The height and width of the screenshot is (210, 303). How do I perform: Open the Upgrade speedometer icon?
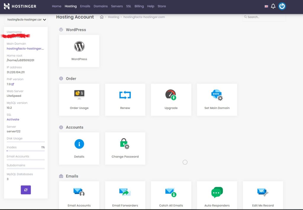[171, 95]
